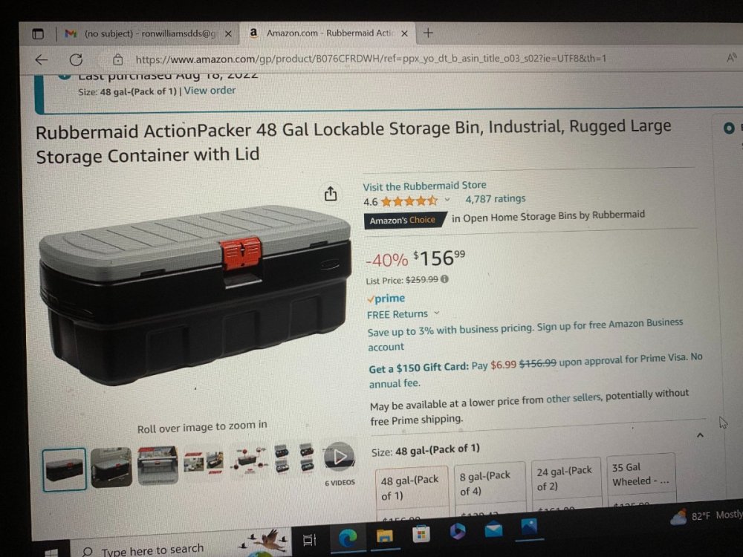Screen dimensions: 743x557
Task: Click the View order link
Action: click(210, 90)
